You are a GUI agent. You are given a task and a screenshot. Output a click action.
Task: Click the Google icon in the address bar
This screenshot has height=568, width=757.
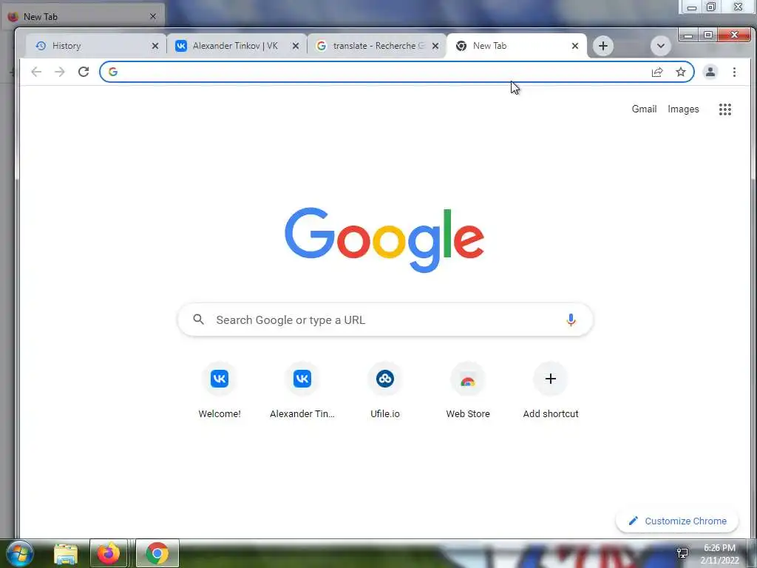tap(113, 72)
